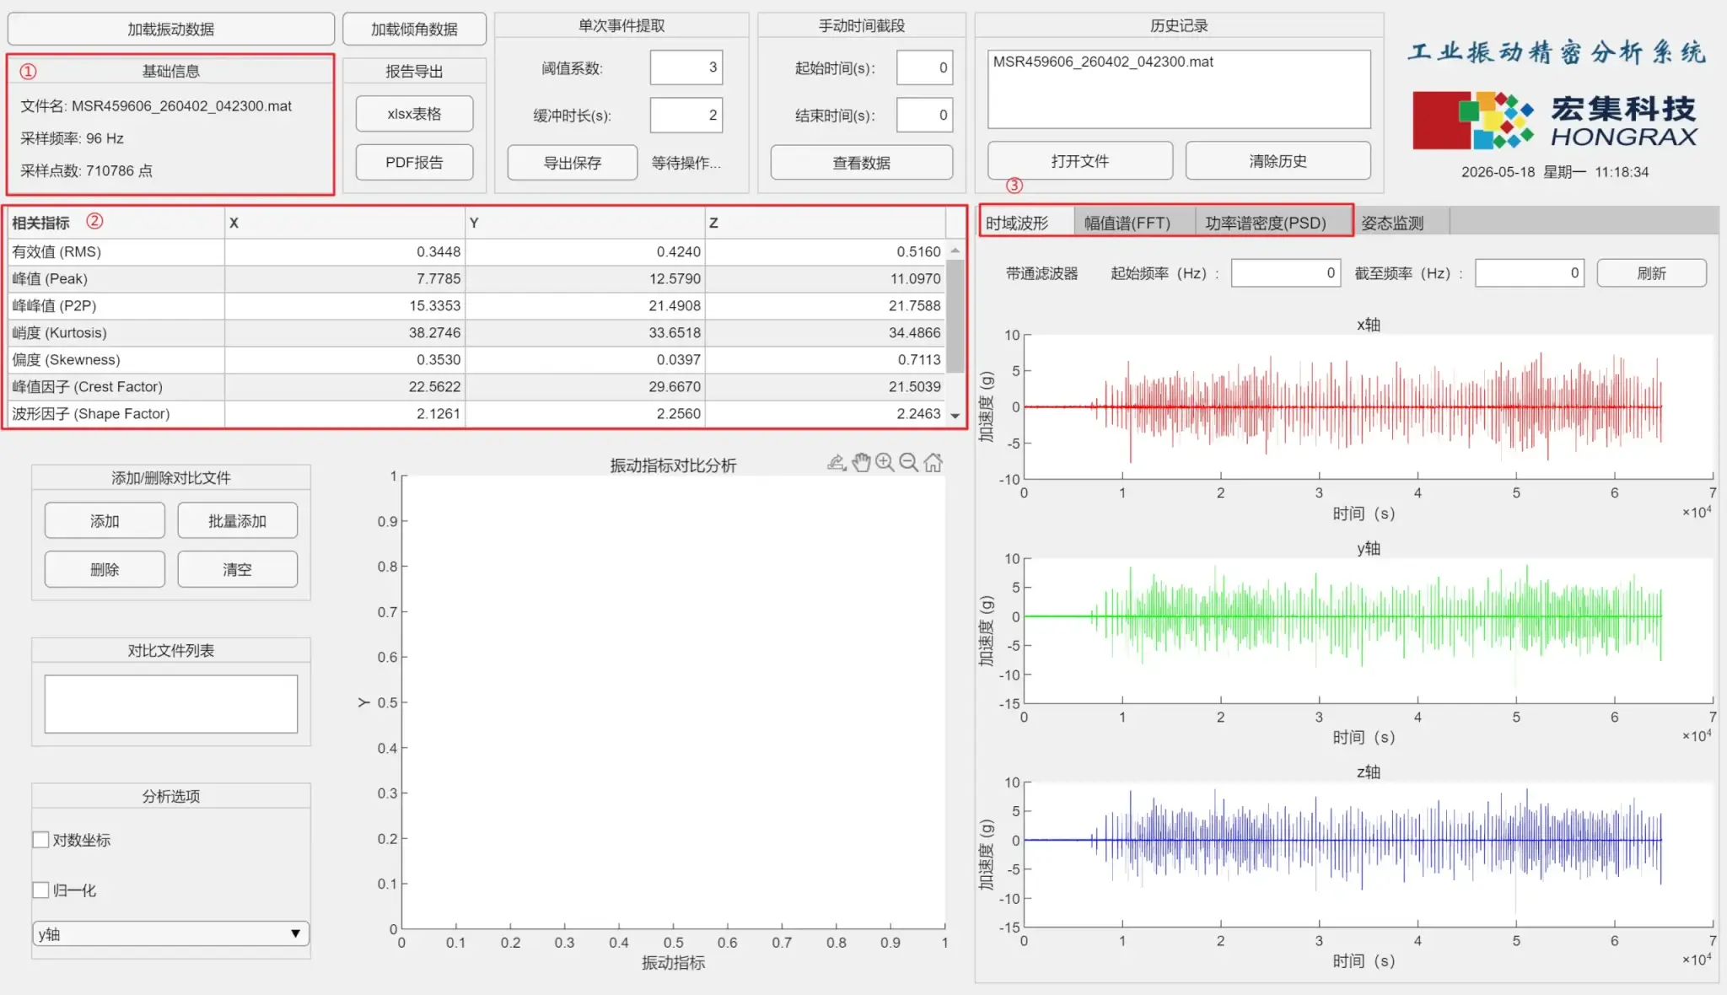
Task: Click the 阈值系数 input field
Action: (686, 67)
